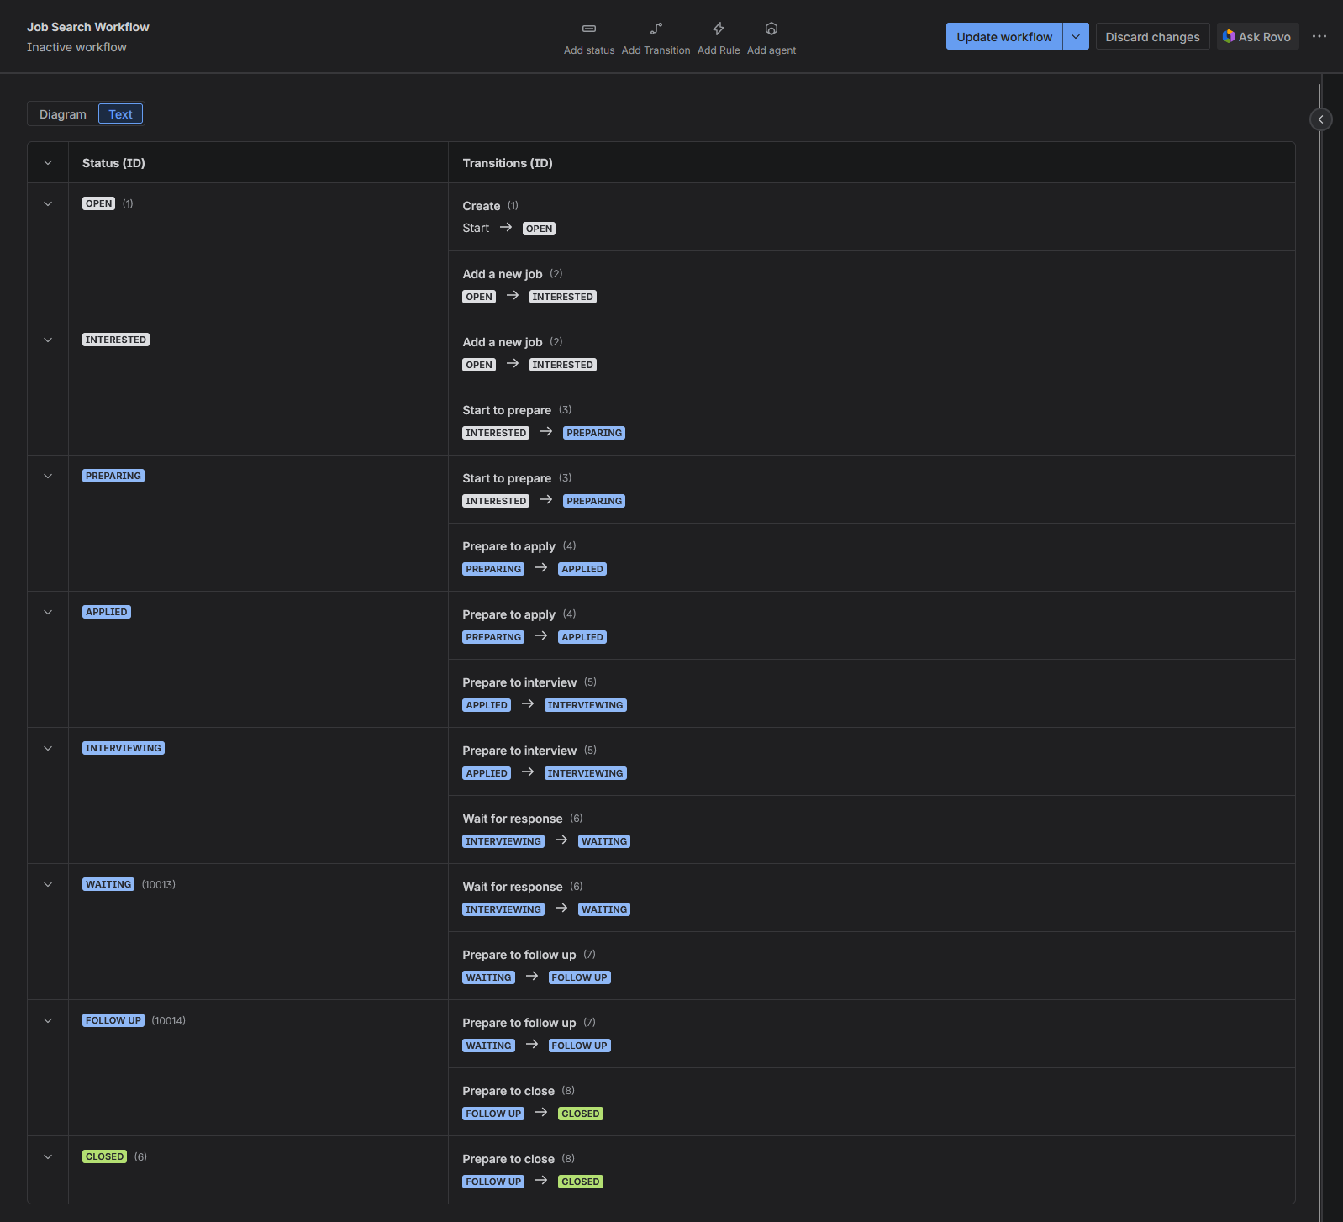The width and height of the screenshot is (1343, 1222).
Task: Click Start to prepare in INTERESTED row
Action: (x=507, y=410)
